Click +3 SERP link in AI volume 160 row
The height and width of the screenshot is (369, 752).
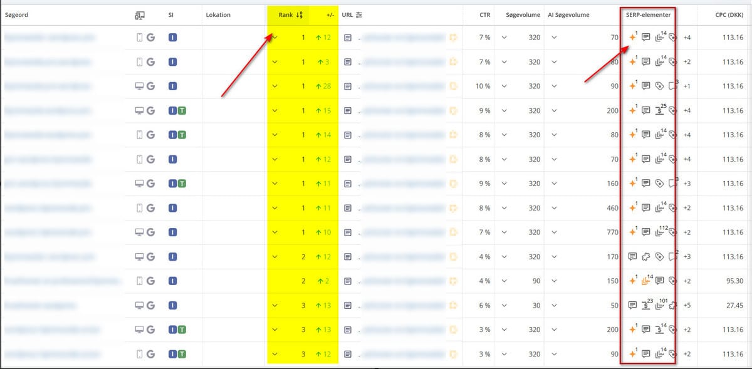click(x=687, y=184)
